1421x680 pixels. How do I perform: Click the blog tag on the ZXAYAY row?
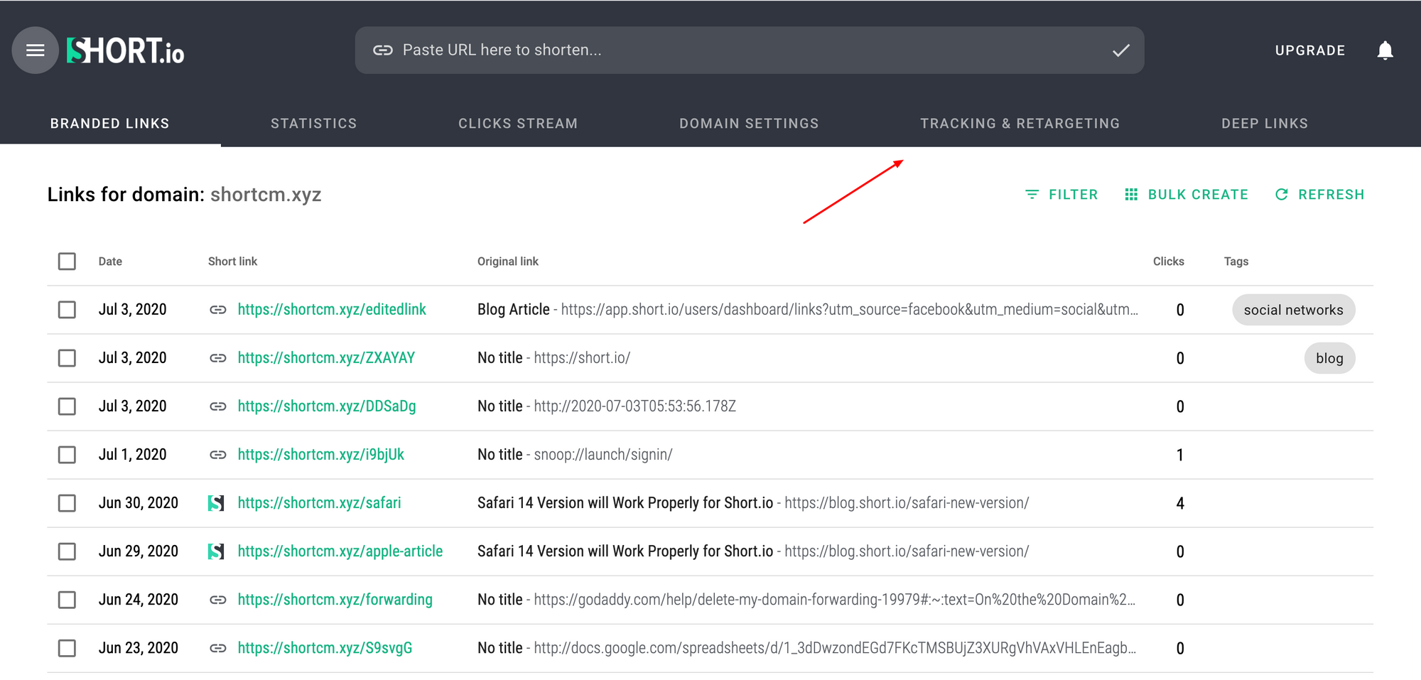1329,357
